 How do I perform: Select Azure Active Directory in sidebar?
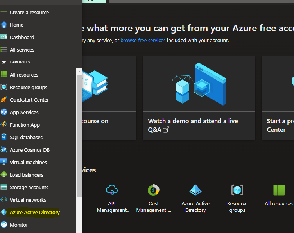34,212
